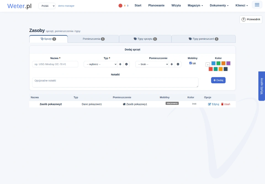Pick the green color swatch
The width and height of the screenshot is (265, 184).
[x=218, y=63]
